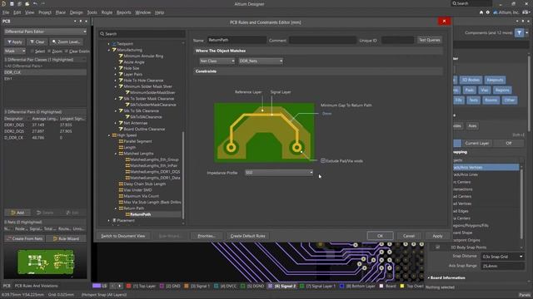Open Differential Pairs Editor dropdown
The width and height of the screenshot is (533, 299).
coord(45,32)
